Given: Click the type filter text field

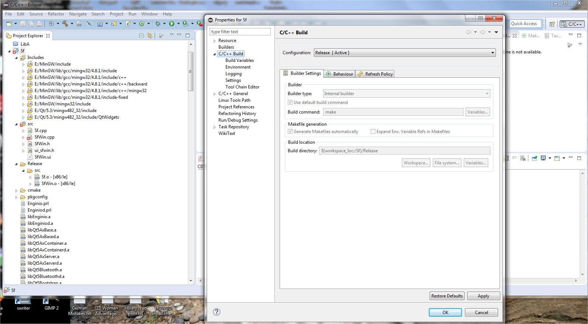Looking at the screenshot, I should point(240,32).
